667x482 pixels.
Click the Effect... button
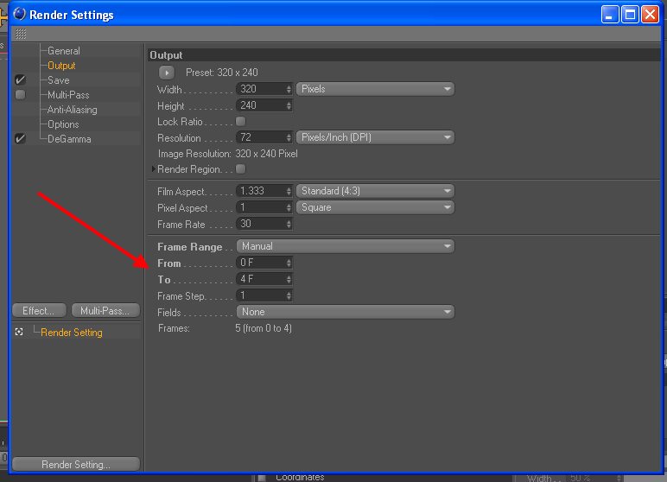39,311
